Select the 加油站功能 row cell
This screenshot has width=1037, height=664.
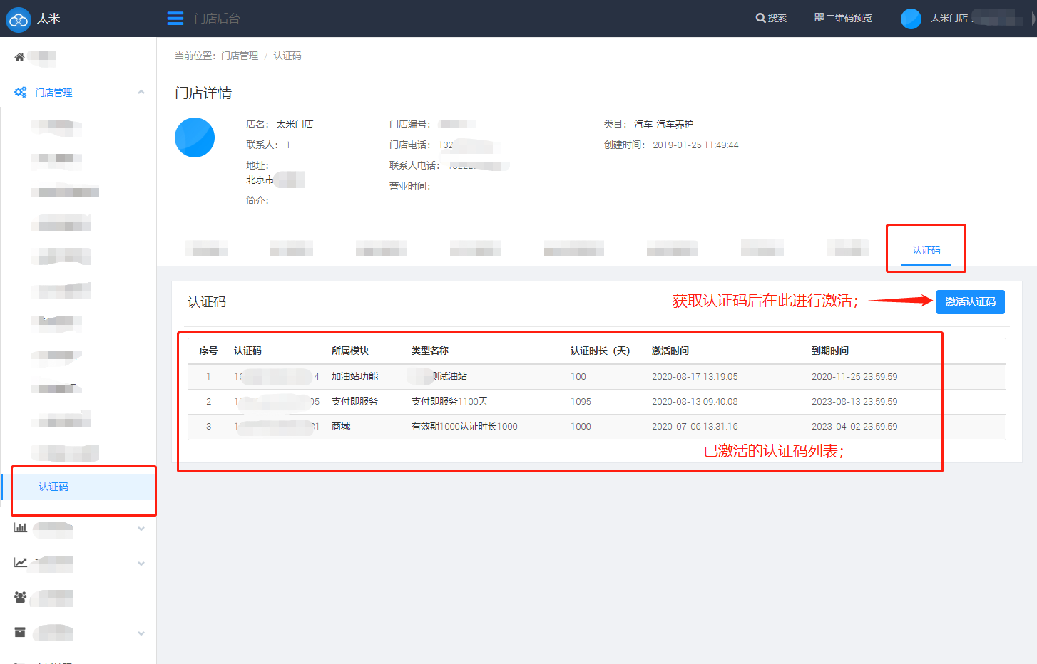click(355, 376)
